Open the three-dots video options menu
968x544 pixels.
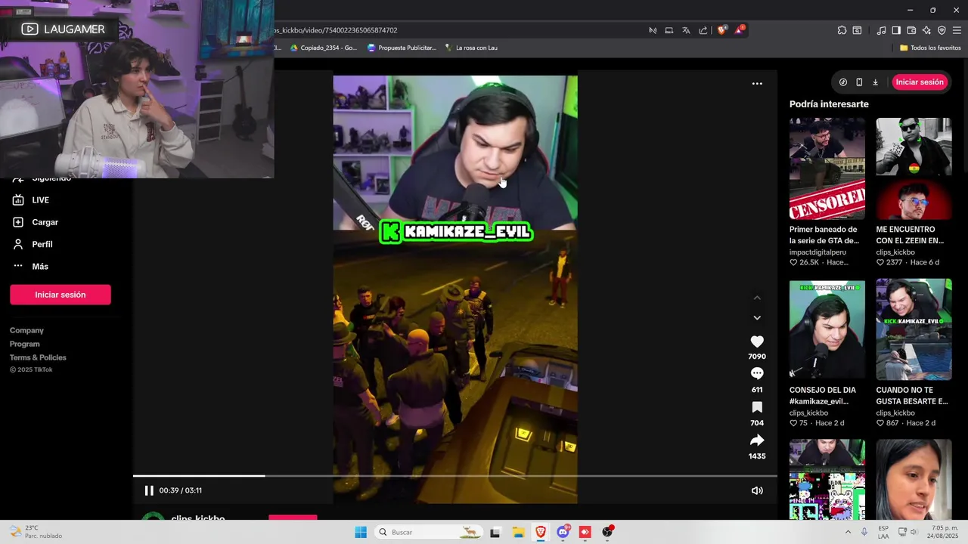757,84
